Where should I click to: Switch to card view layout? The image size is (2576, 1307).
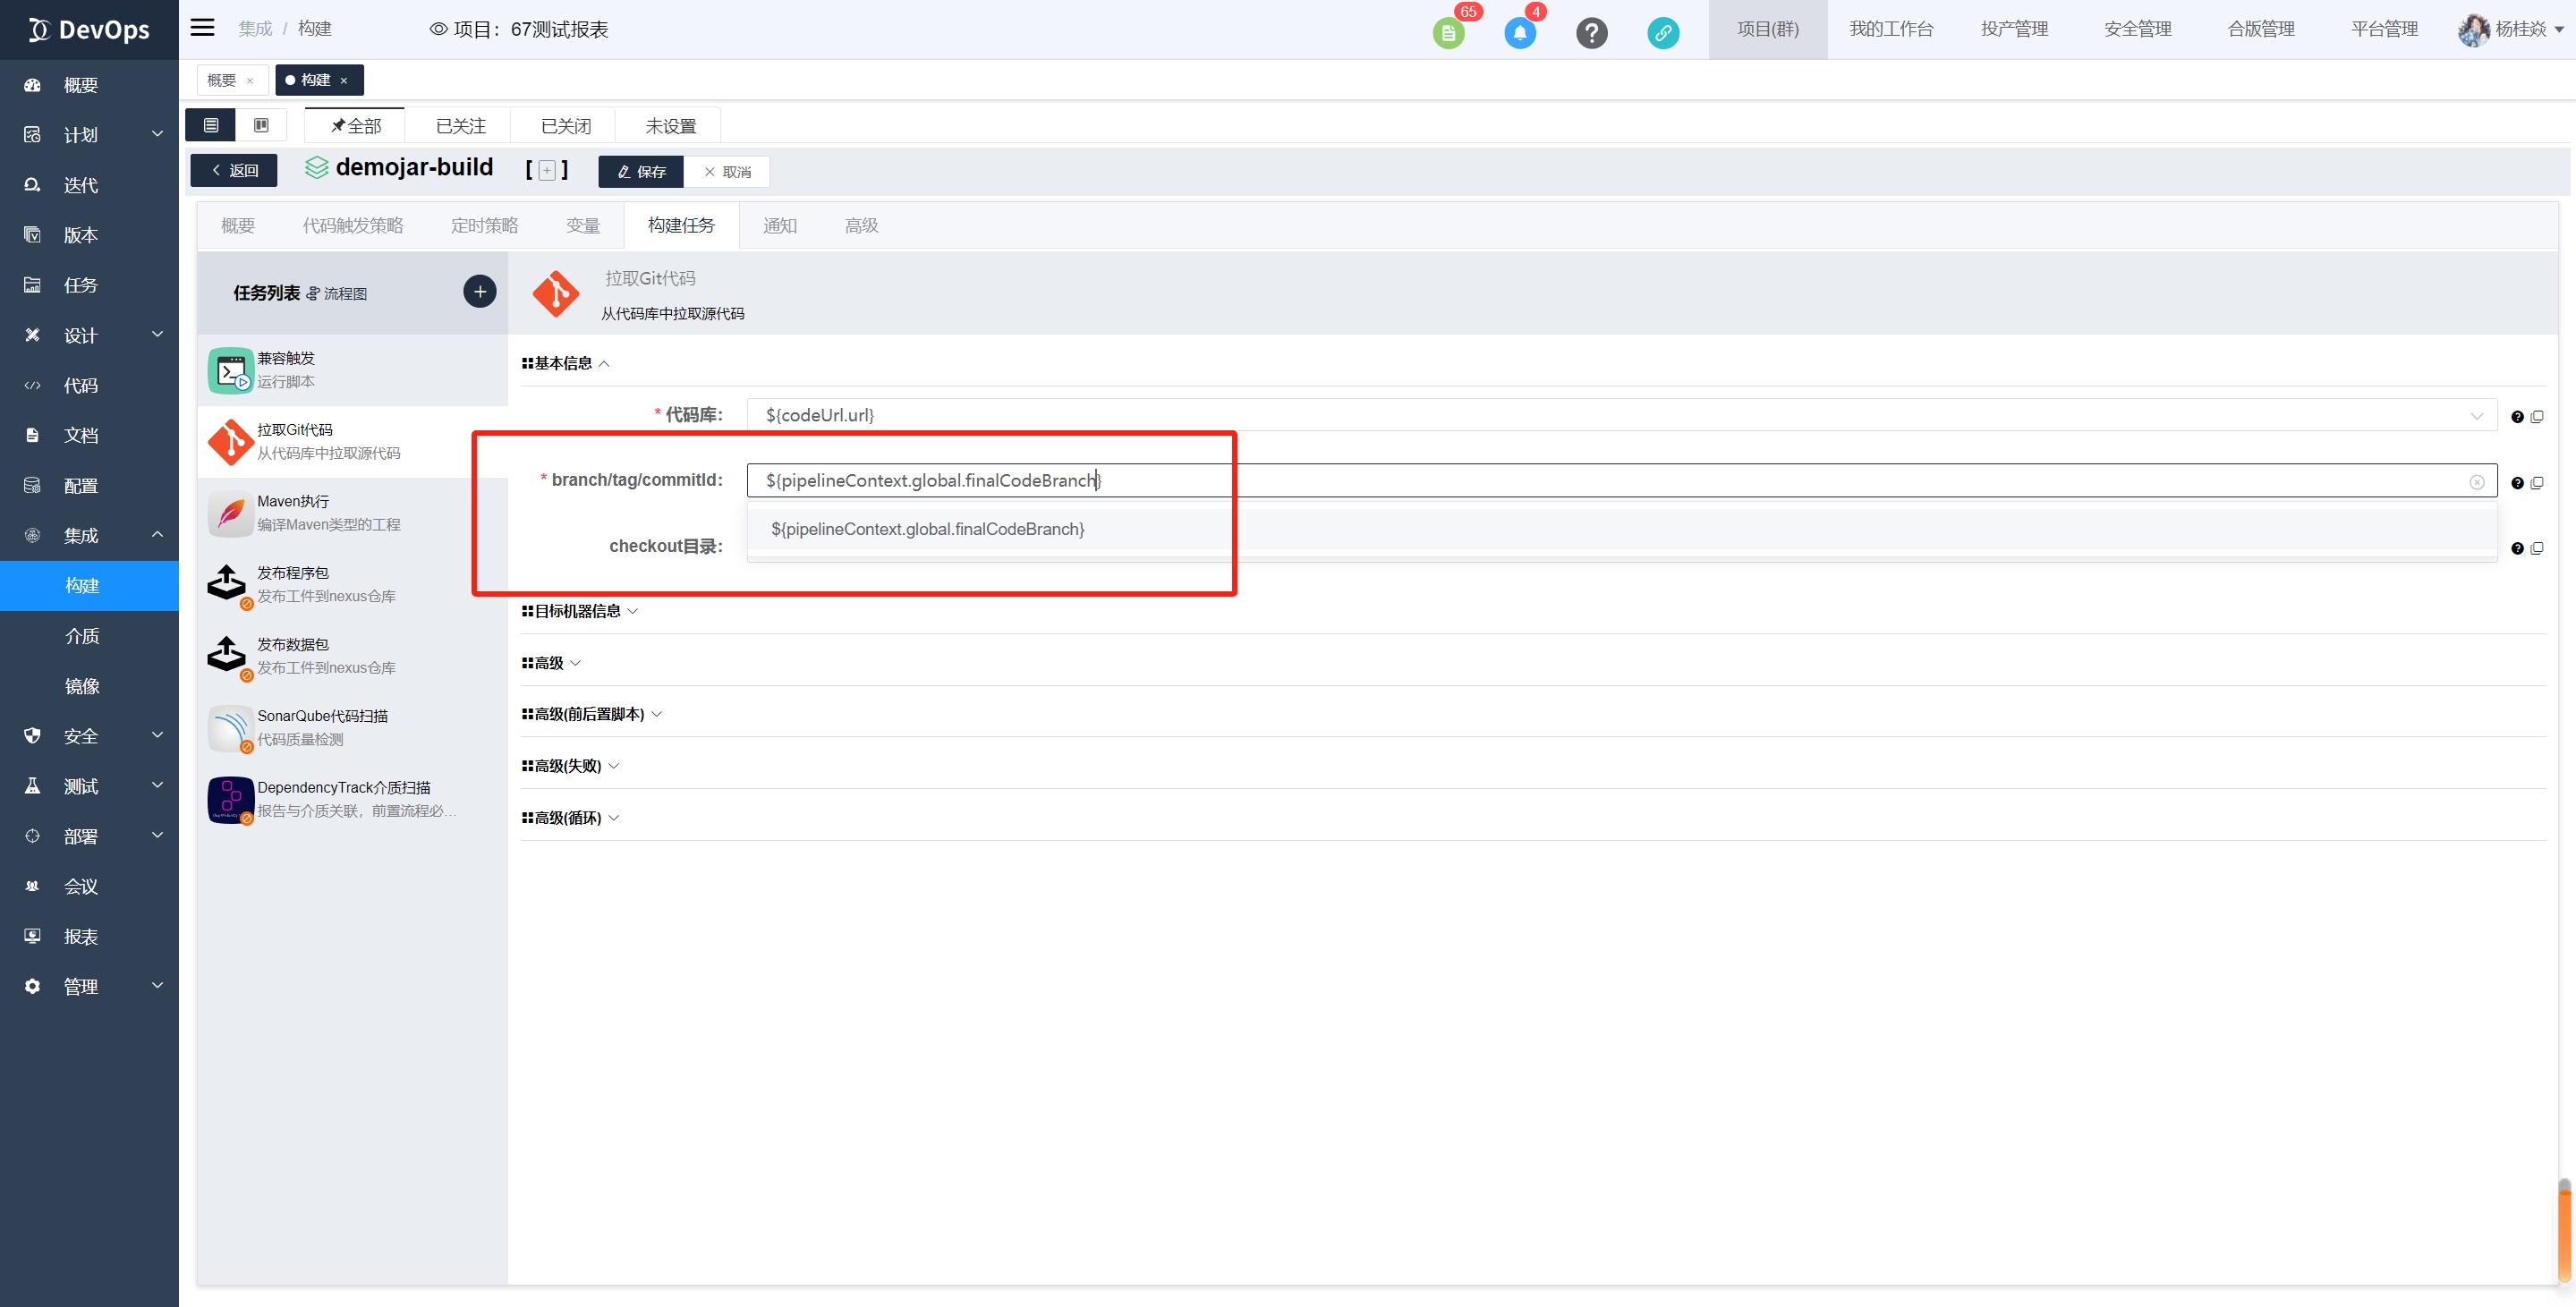click(x=261, y=125)
